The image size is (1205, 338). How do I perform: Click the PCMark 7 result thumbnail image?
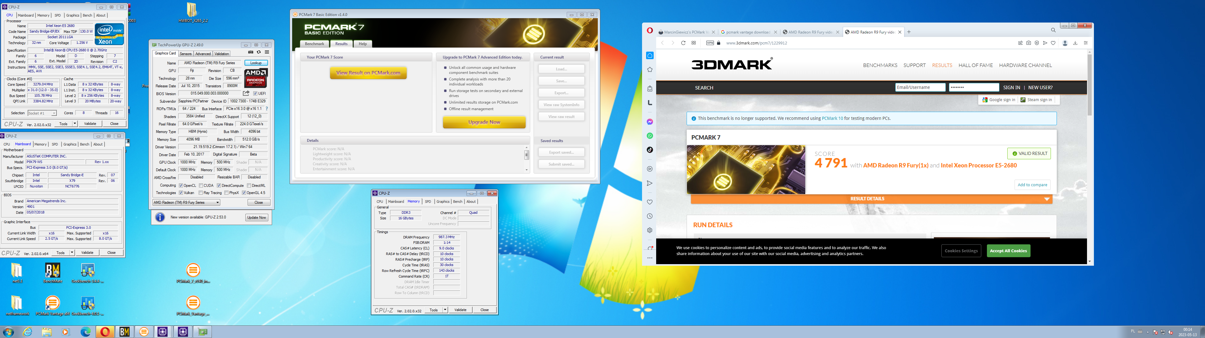(x=746, y=169)
